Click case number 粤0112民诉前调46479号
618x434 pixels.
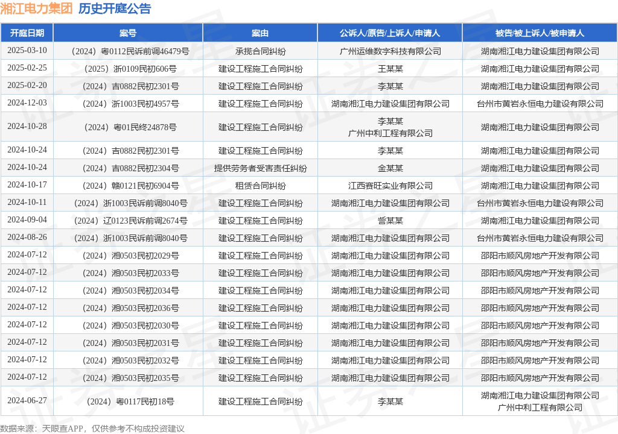[x=130, y=51]
